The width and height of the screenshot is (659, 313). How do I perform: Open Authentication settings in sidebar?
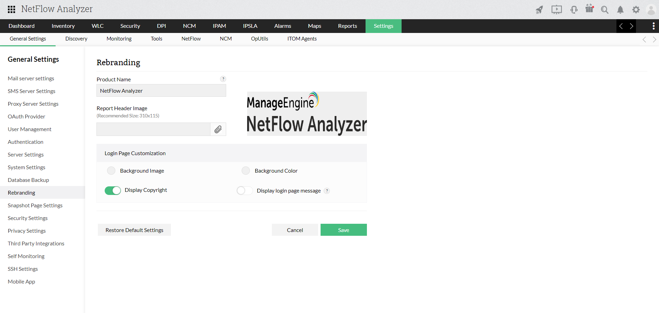pos(25,142)
